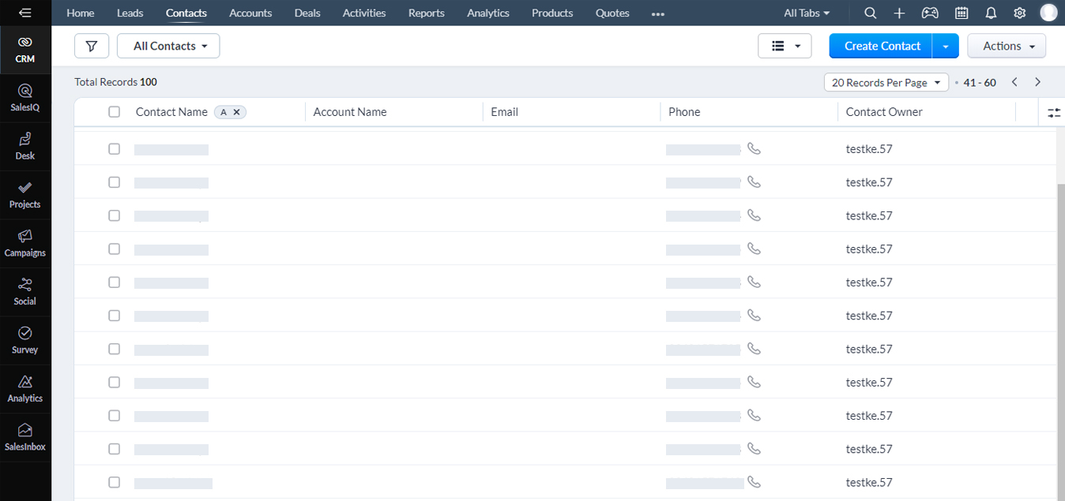Open Social from the sidebar
1065x501 pixels.
click(x=25, y=291)
